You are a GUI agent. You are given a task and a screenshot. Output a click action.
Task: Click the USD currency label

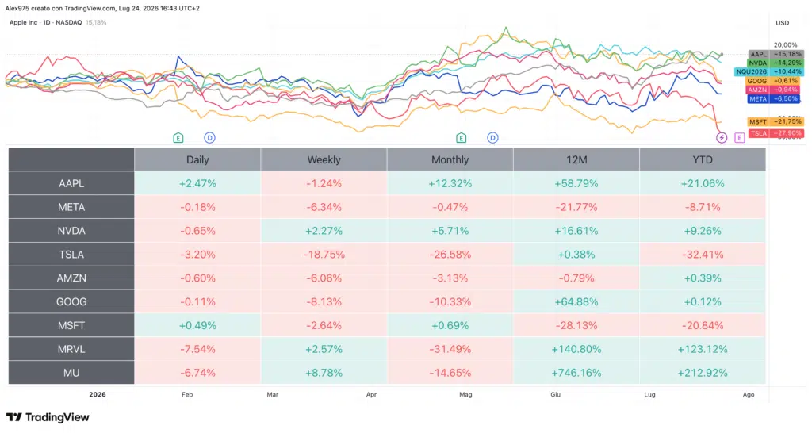coord(783,23)
